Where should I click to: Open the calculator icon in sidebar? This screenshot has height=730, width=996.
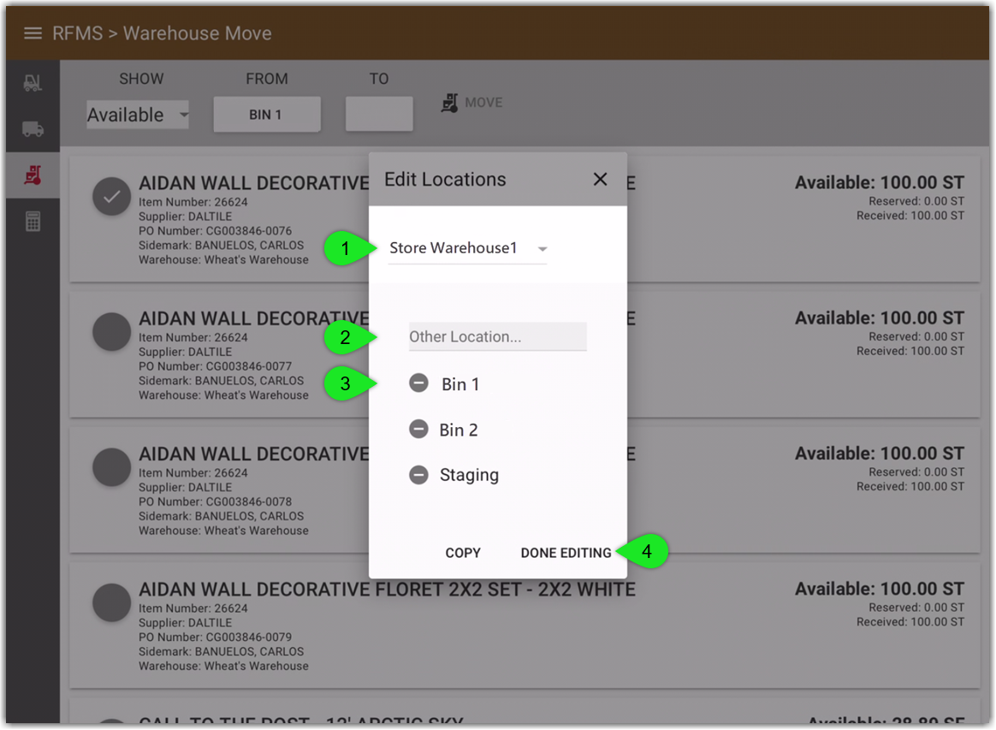click(33, 221)
